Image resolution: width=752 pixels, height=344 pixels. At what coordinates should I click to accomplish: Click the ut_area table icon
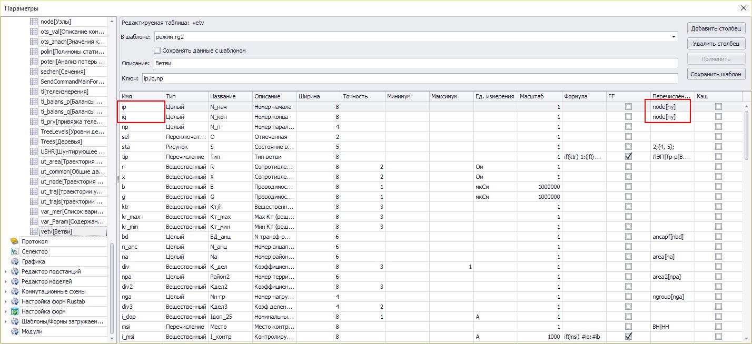[34, 161]
